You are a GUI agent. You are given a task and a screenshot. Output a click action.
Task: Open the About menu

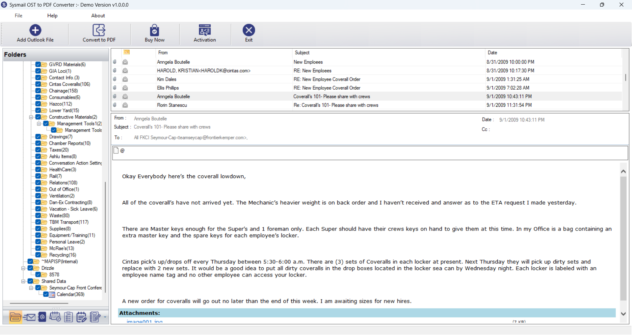pyautogui.click(x=98, y=15)
